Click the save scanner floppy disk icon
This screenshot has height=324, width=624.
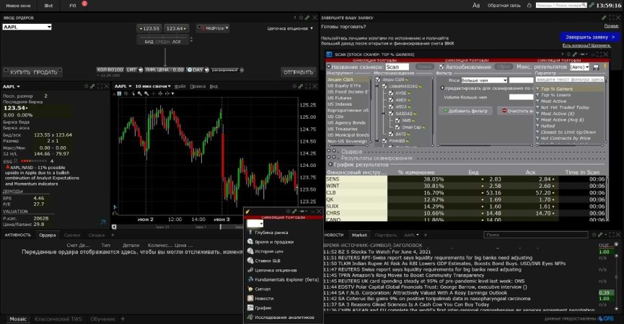[596, 68]
